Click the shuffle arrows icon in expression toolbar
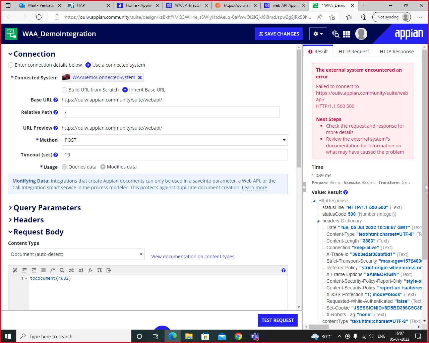429x343 pixels. point(71,270)
